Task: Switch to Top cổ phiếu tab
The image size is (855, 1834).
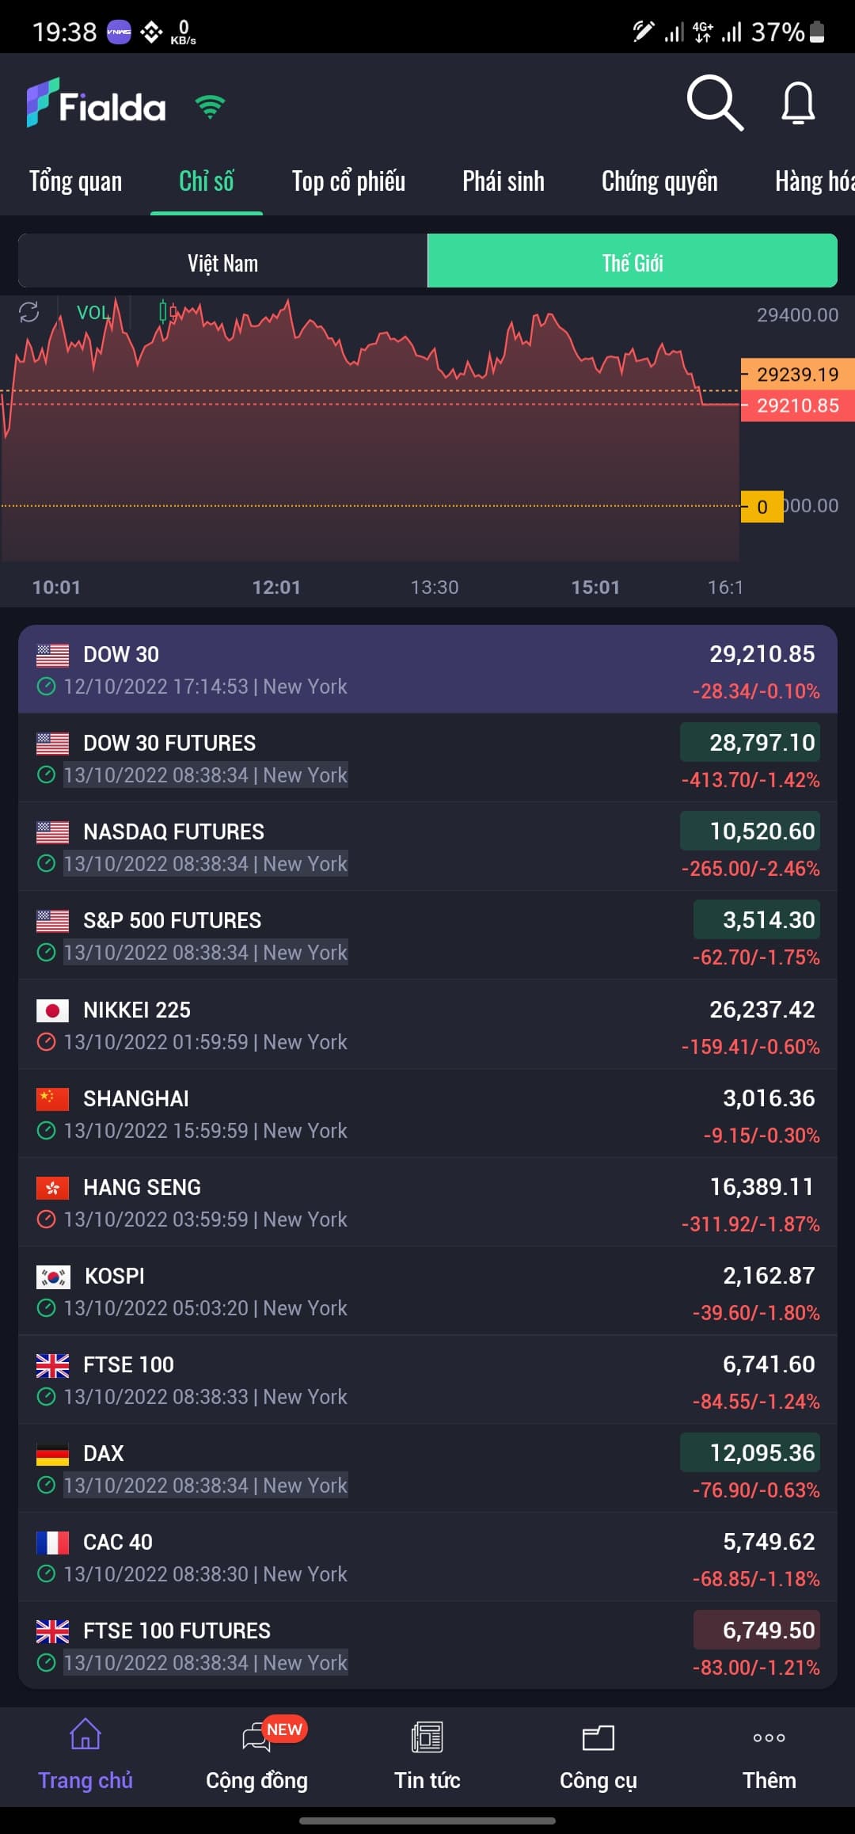Action: [348, 181]
